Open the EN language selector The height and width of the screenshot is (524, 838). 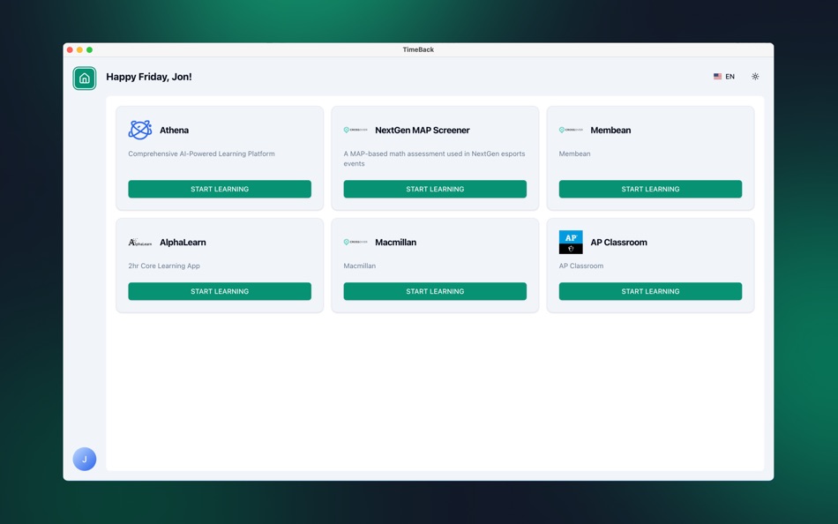(x=724, y=77)
